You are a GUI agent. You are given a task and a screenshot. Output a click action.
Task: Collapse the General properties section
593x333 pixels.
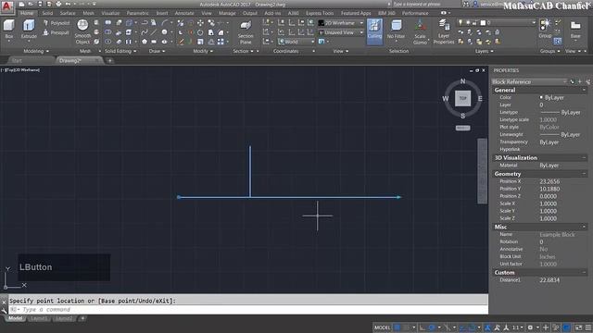tap(584, 91)
